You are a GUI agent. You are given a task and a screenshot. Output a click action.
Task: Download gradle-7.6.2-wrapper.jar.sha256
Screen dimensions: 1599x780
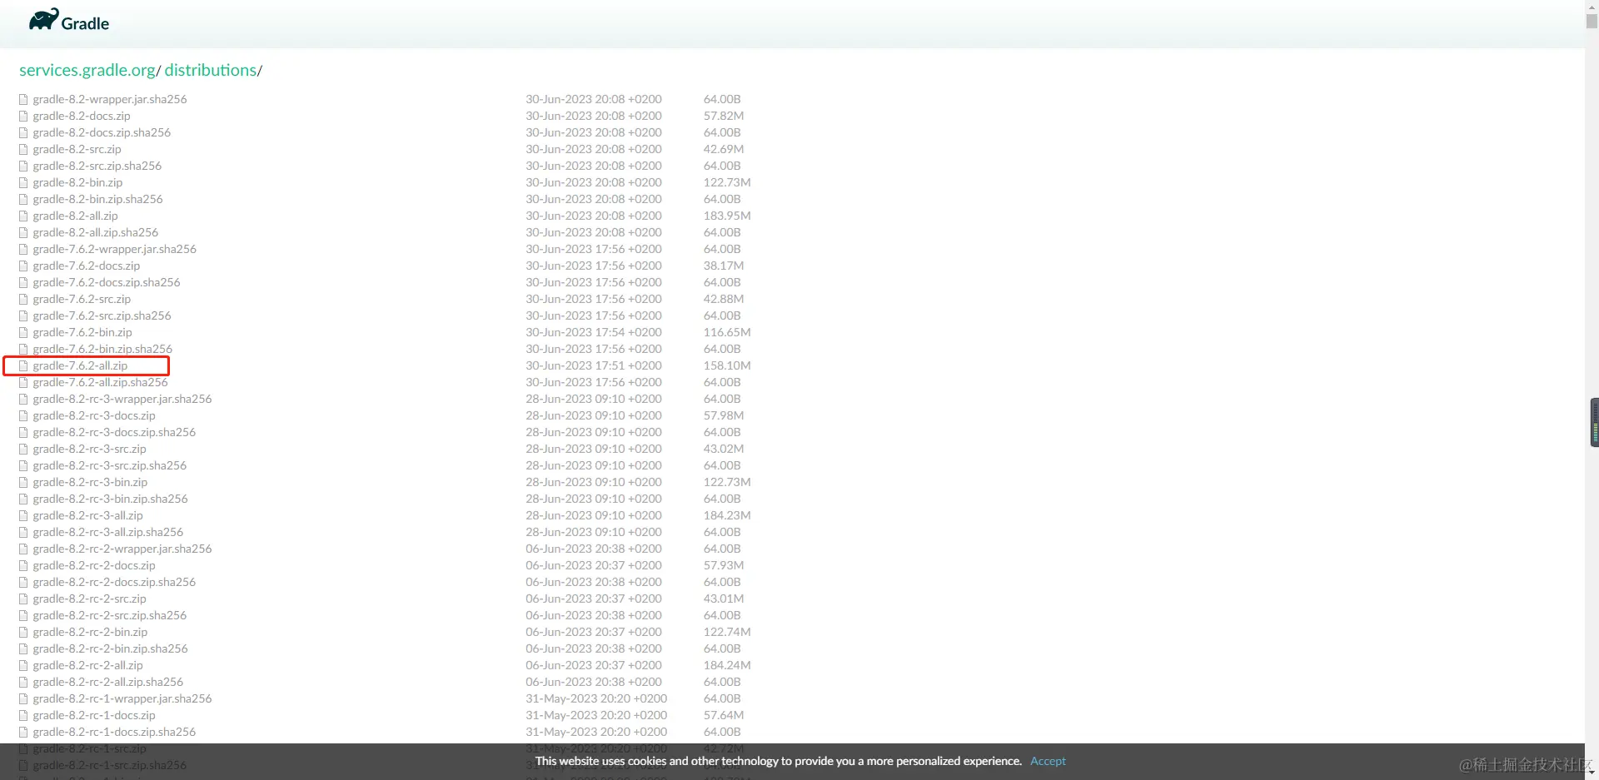click(115, 249)
